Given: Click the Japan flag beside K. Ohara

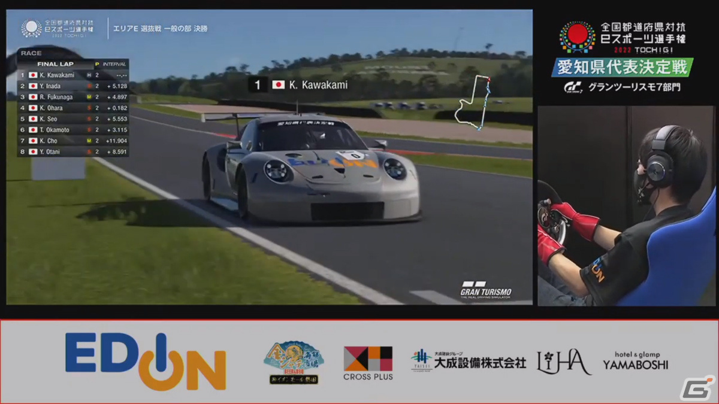Looking at the screenshot, I should [x=33, y=108].
